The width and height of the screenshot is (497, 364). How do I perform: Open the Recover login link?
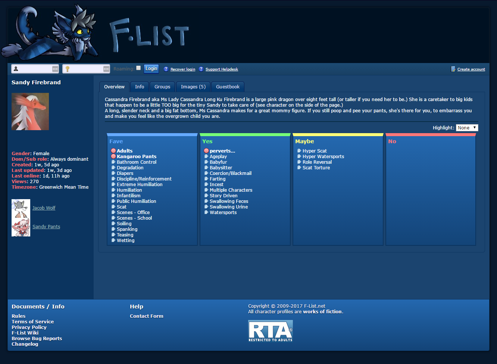coord(183,69)
